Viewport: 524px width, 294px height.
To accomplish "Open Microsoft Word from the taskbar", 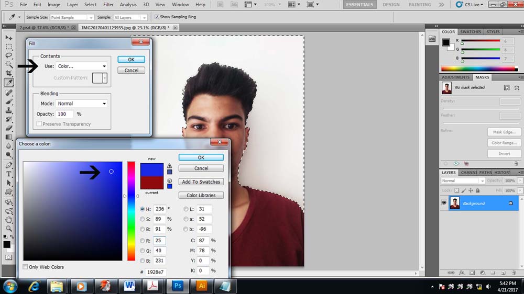I will click(x=129, y=286).
